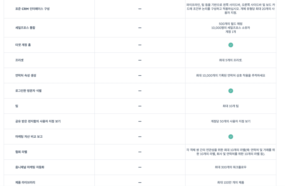Click the 500개의 필드 매핑 description text
Image resolution: width=285 pixels, height=186 pixels.
point(231,24)
